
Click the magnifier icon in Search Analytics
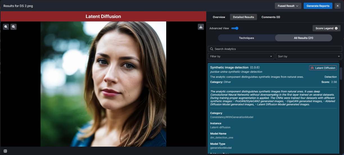point(211,49)
